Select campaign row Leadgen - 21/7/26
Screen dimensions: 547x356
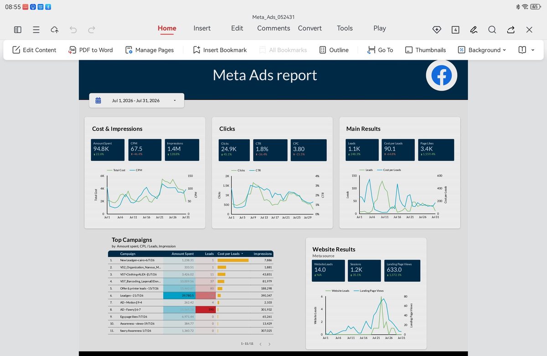click(191, 295)
